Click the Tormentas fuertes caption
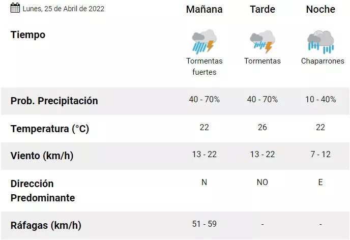350x240 pixels. (x=205, y=66)
